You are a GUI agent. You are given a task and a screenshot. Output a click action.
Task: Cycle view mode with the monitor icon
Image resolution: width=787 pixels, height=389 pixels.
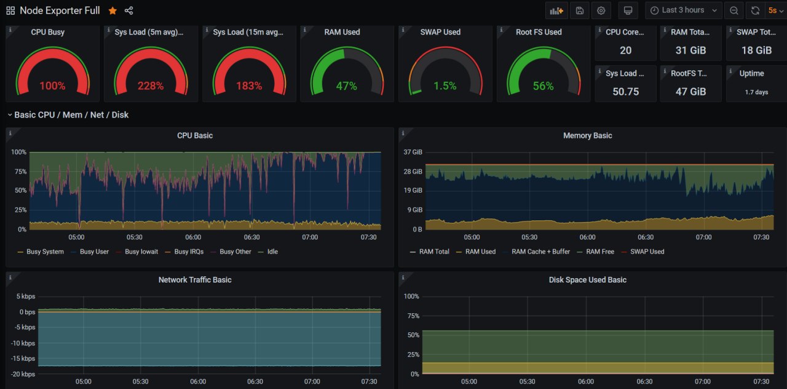(628, 10)
